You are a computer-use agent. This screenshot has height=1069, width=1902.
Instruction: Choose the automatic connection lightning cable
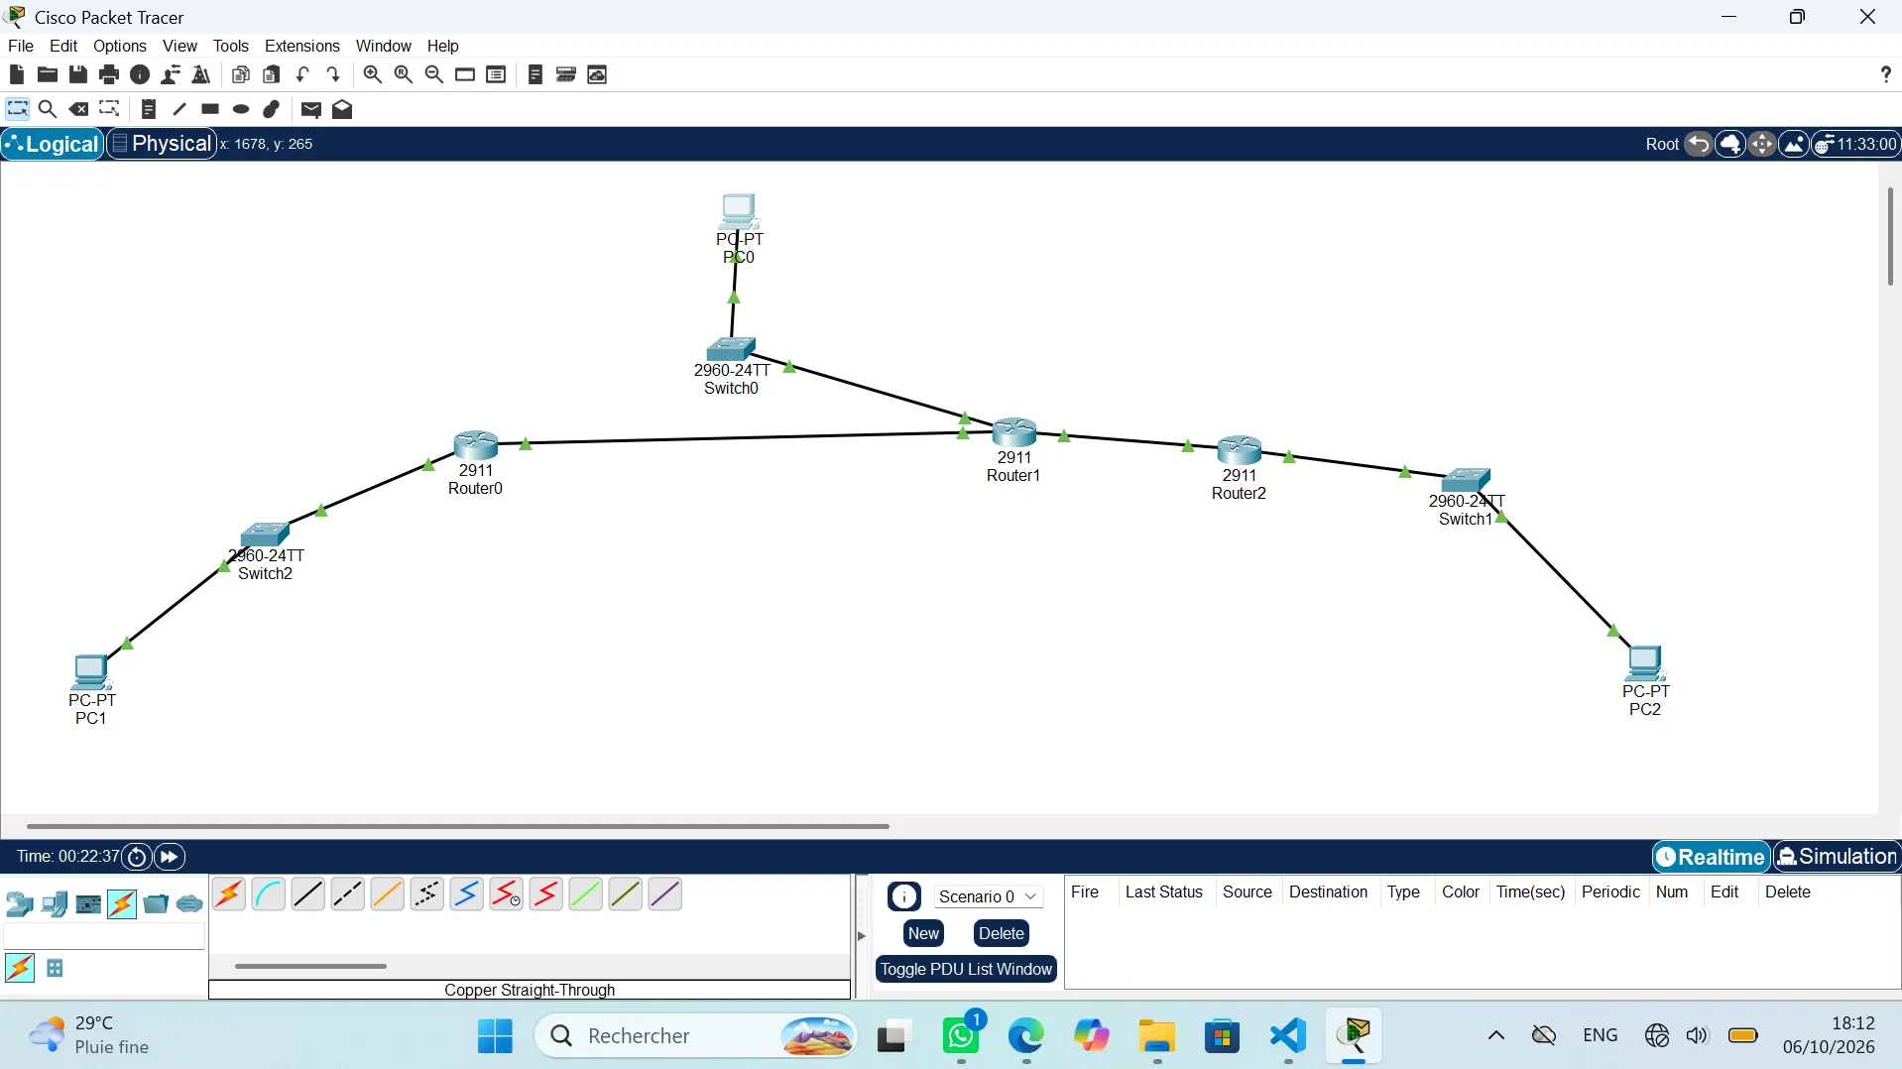click(x=229, y=894)
